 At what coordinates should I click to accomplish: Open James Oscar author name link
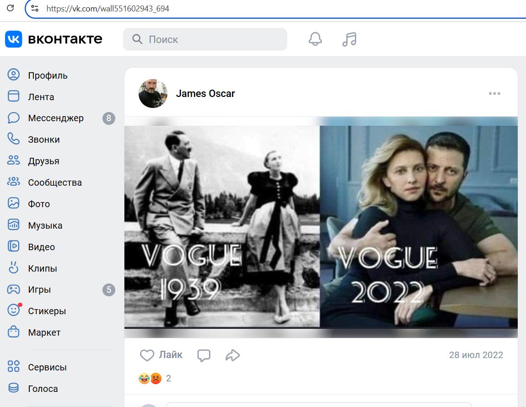[205, 94]
